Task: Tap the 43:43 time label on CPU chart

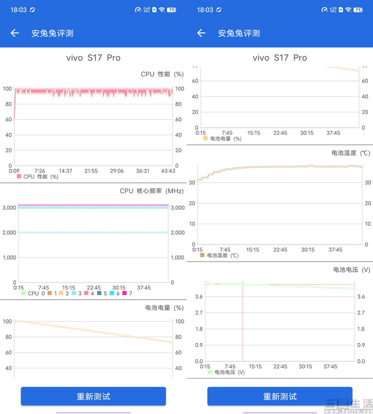Action: tap(168, 171)
